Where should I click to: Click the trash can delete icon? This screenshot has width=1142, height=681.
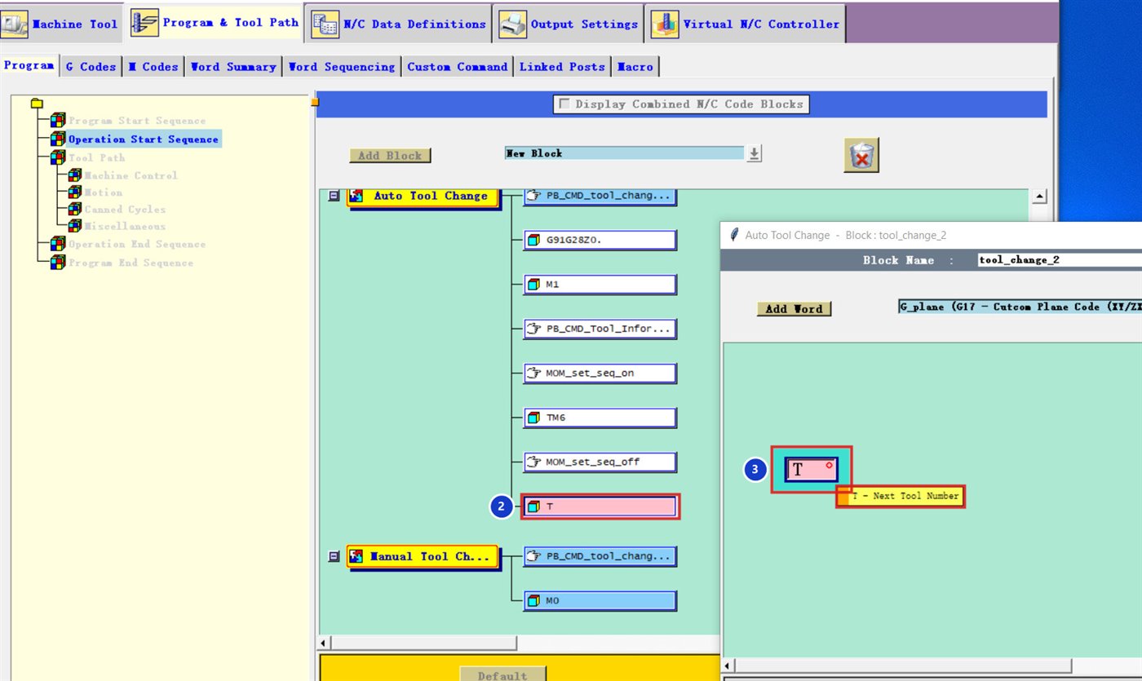click(861, 155)
